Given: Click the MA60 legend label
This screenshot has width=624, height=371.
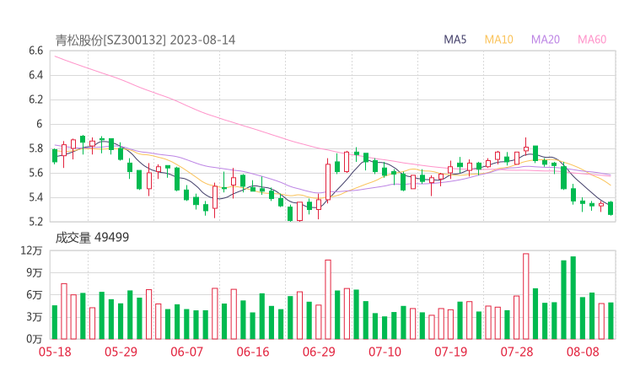Looking at the screenshot, I should (x=592, y=40).
